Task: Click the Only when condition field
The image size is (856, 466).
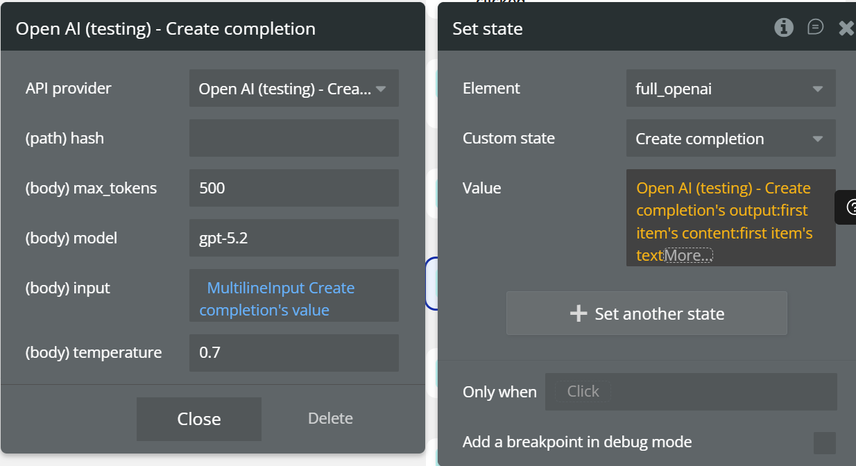Action: click(690, 392)
